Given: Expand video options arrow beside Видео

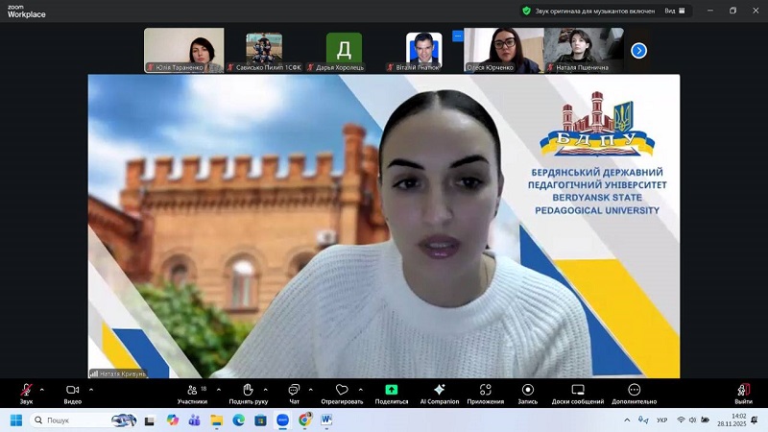Looking at the screenshot, I should (91, 390).
